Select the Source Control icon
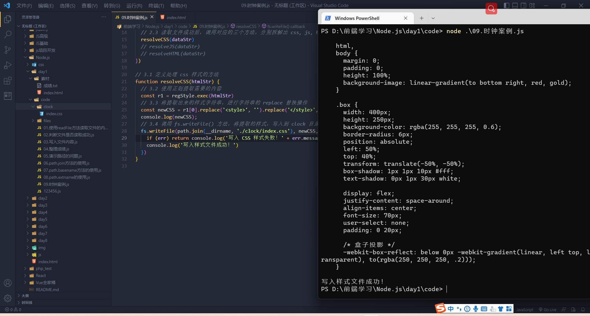 point(7,50)
